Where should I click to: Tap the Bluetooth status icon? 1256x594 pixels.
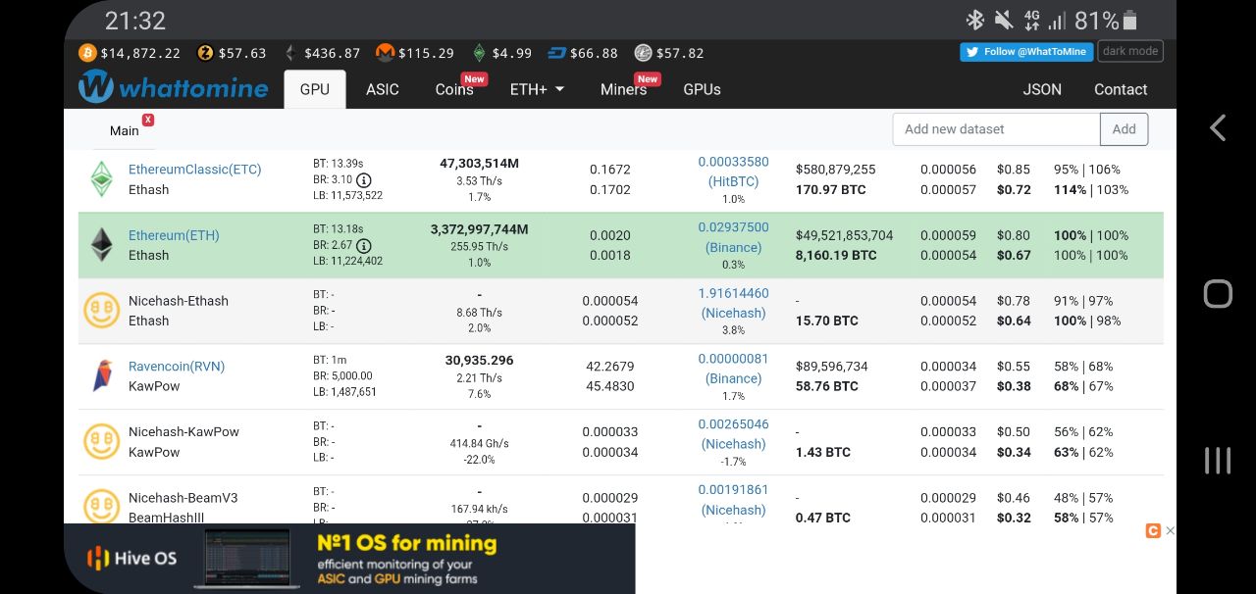(975, 20)
